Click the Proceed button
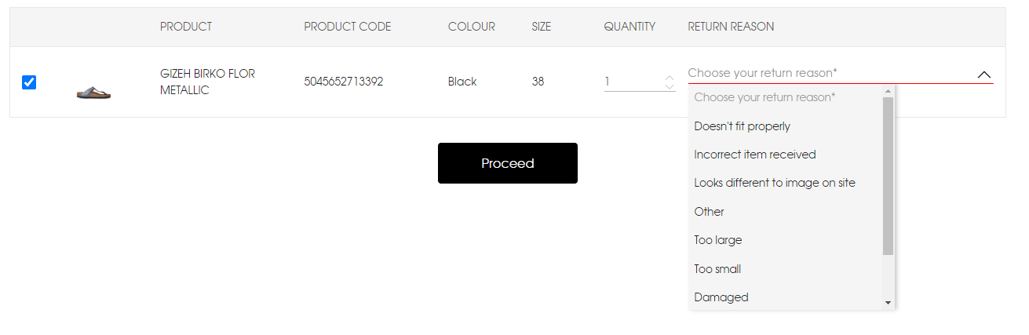Screen dimensions: 1029x335 coord(508,163)
